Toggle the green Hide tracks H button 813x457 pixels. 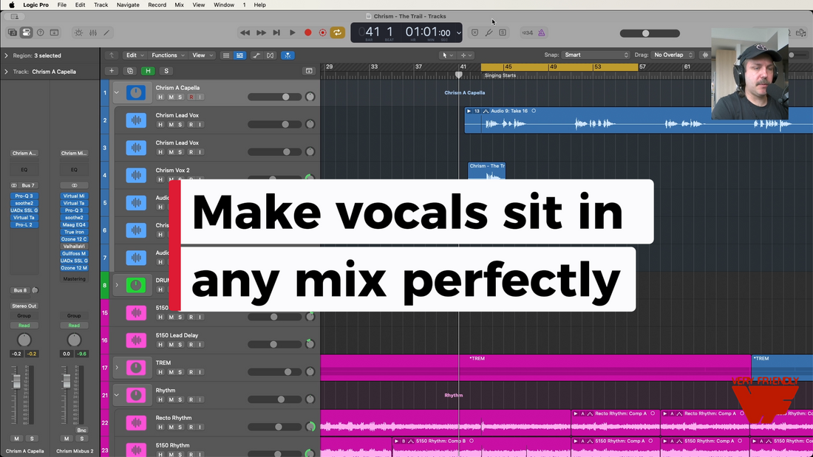tap(148, 71)
